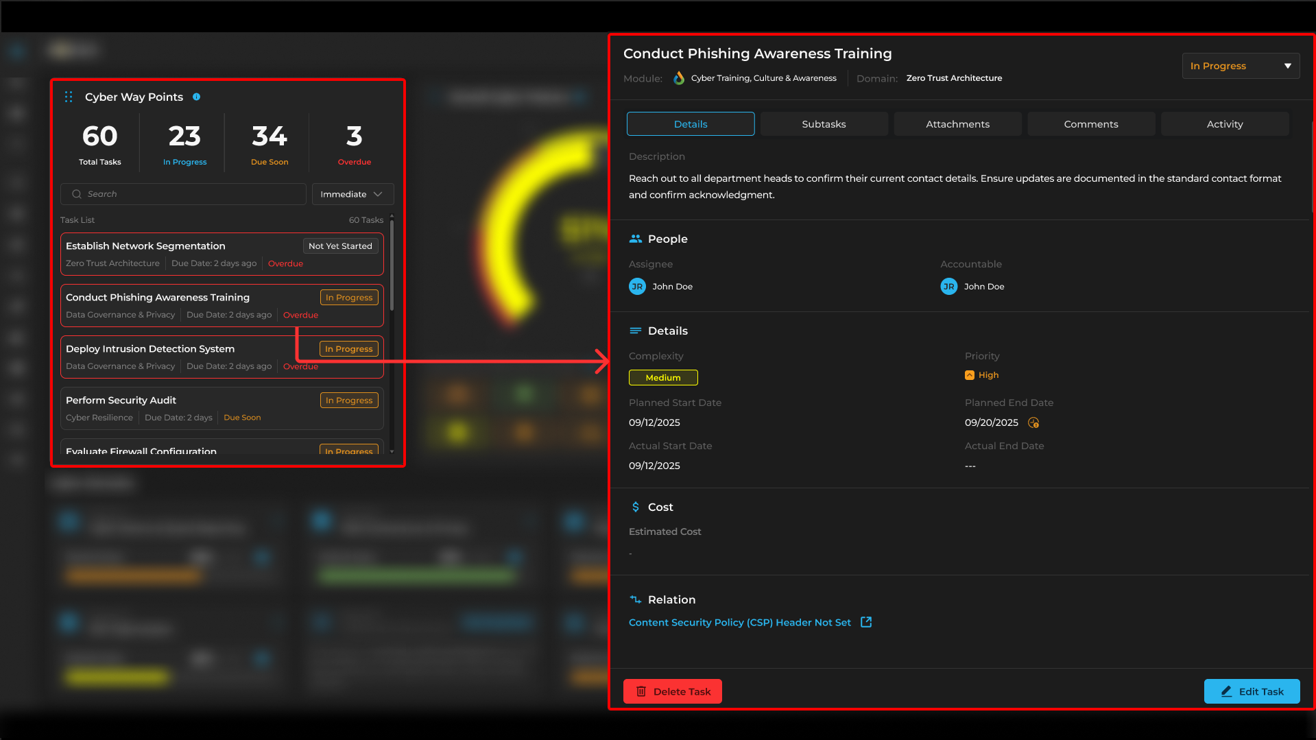Image resolution: width=1316 pixels, height=740 pixels.
Task: Switch to the Subtasks tab
Action: [824, 124]
